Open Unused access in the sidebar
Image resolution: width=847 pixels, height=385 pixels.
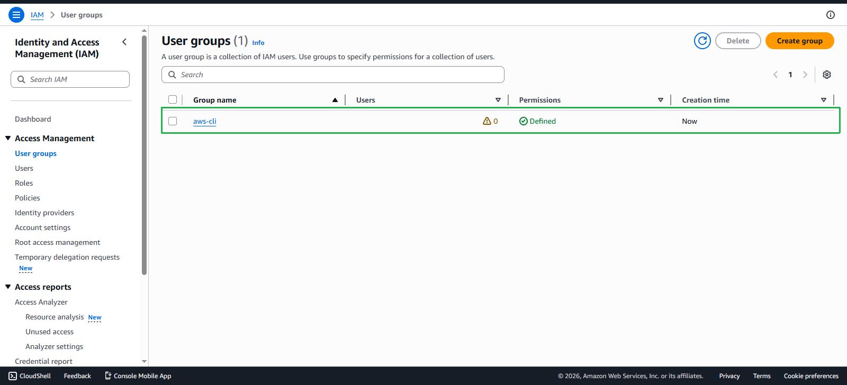(49, 332)
